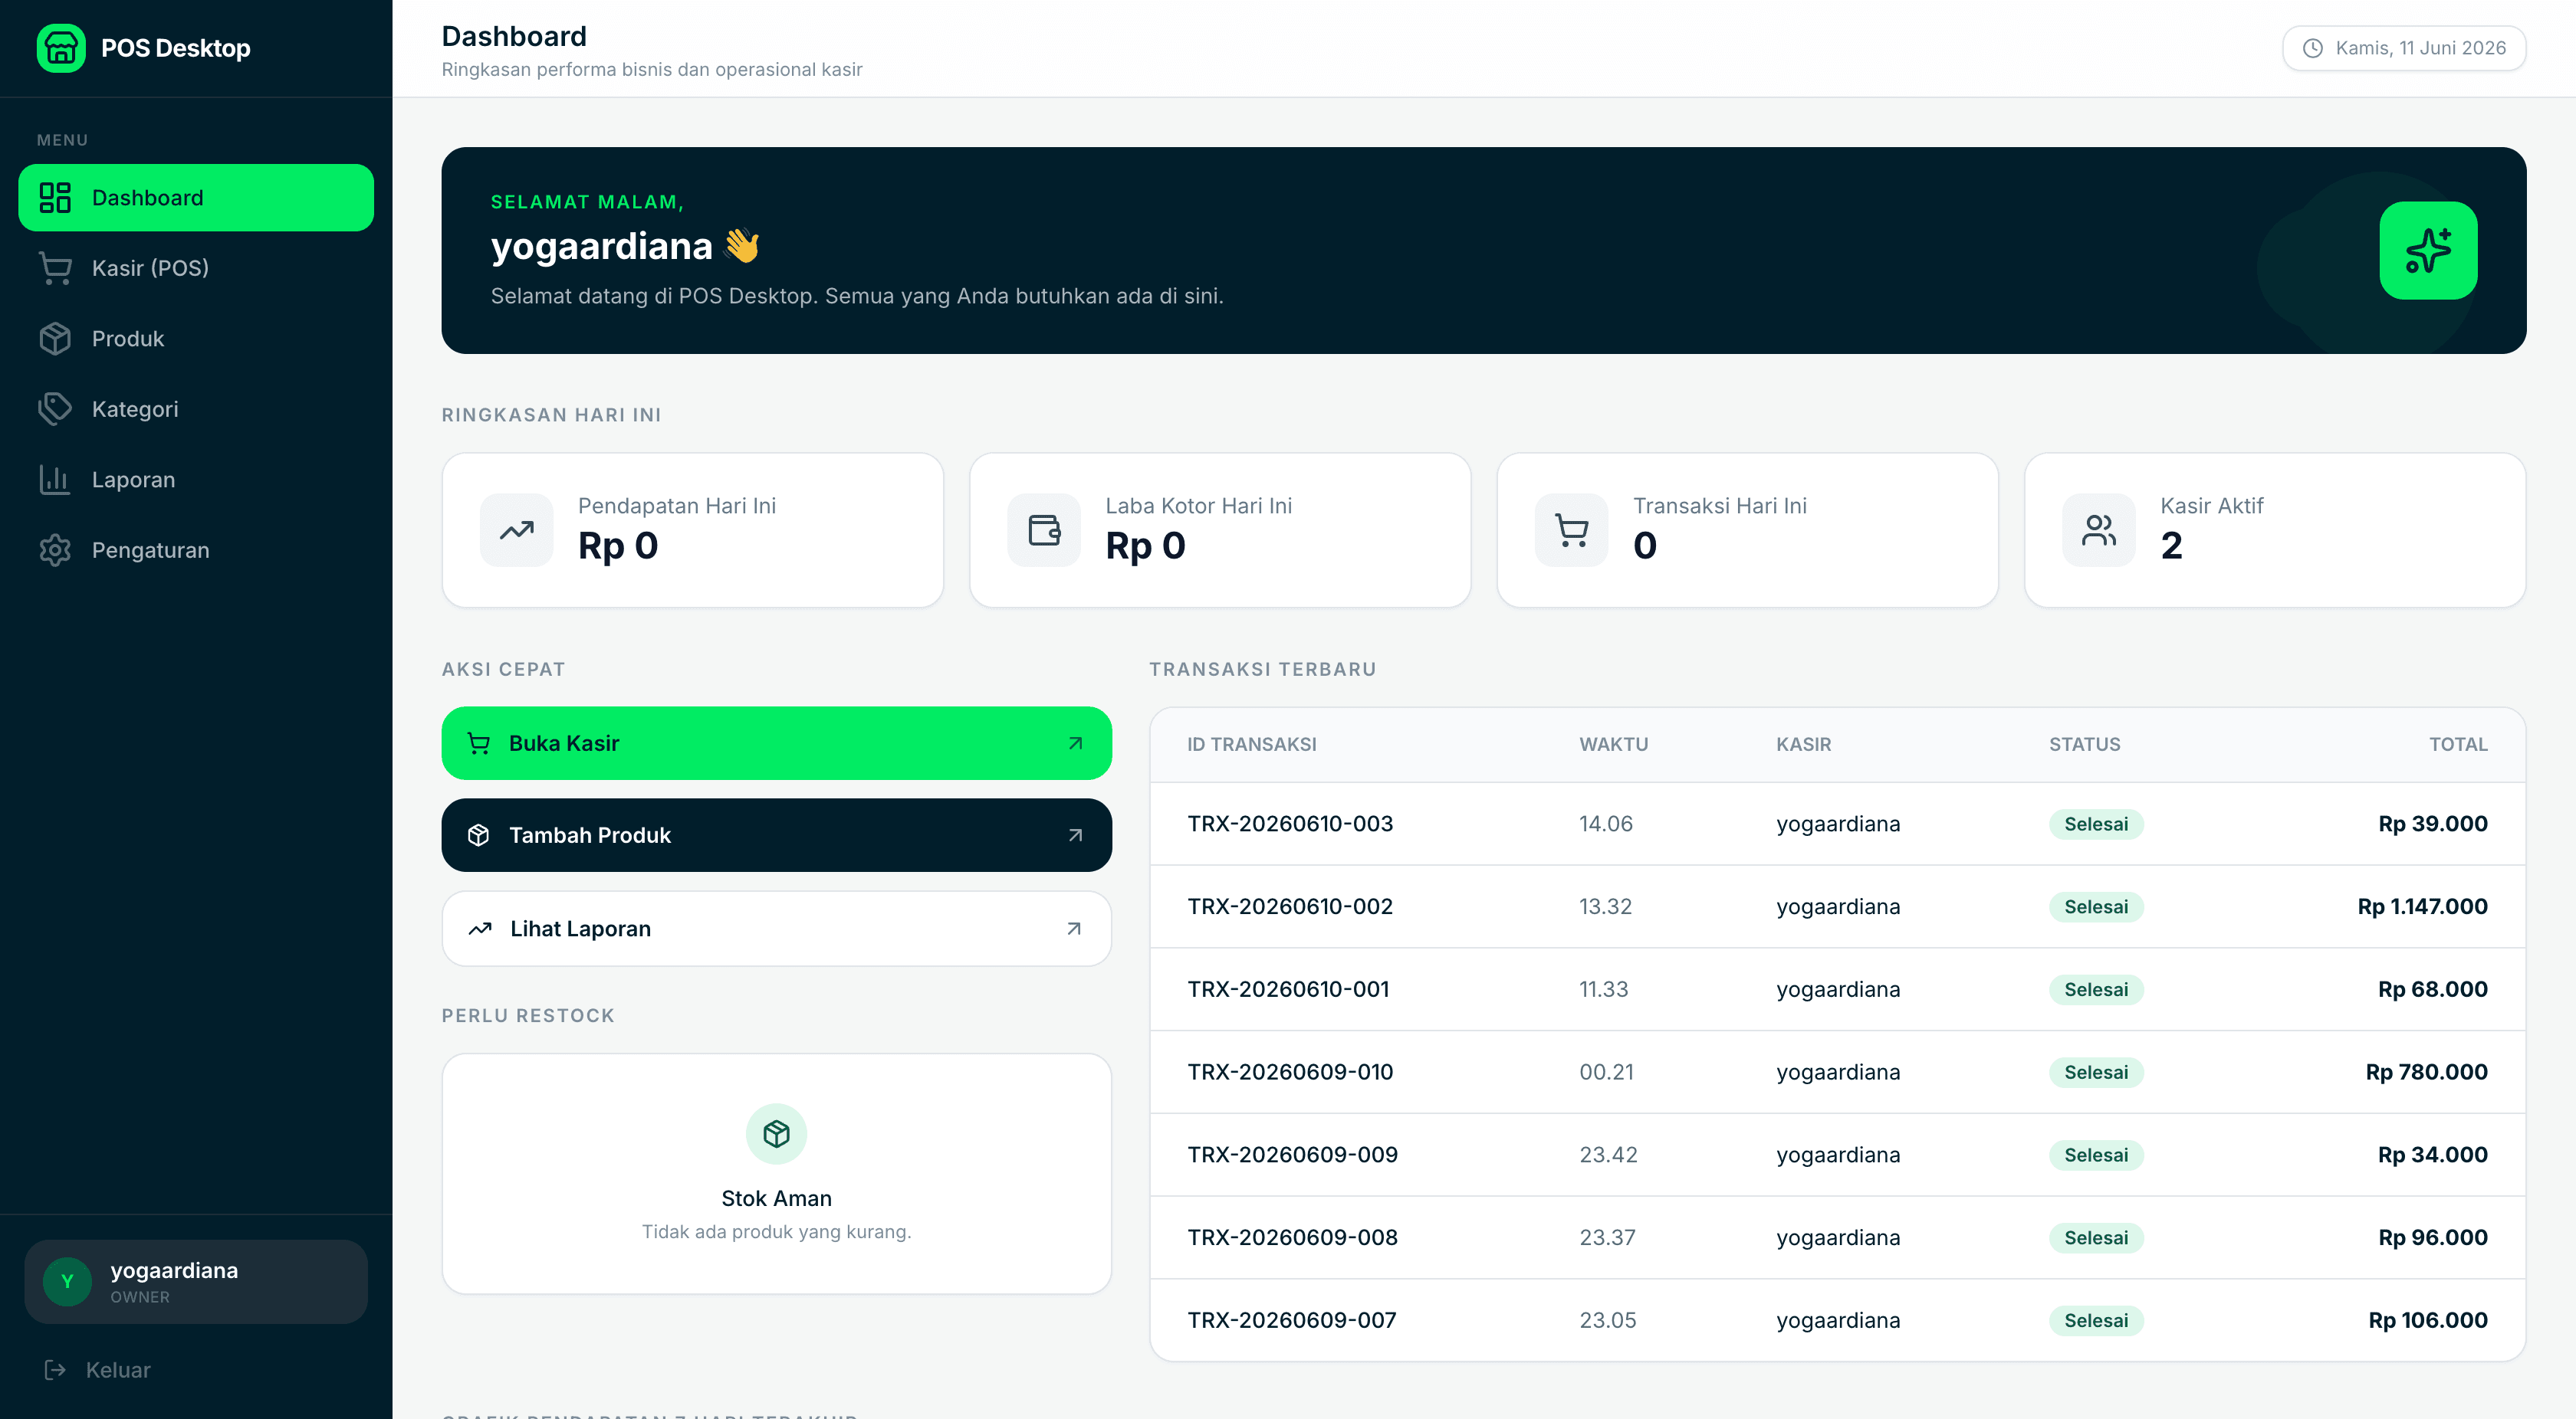The height and width of the screenshot is (1419, 2576).
Task: Click the arrow icon on Tambah Produk button
Action: click(x=1075, y=835)
